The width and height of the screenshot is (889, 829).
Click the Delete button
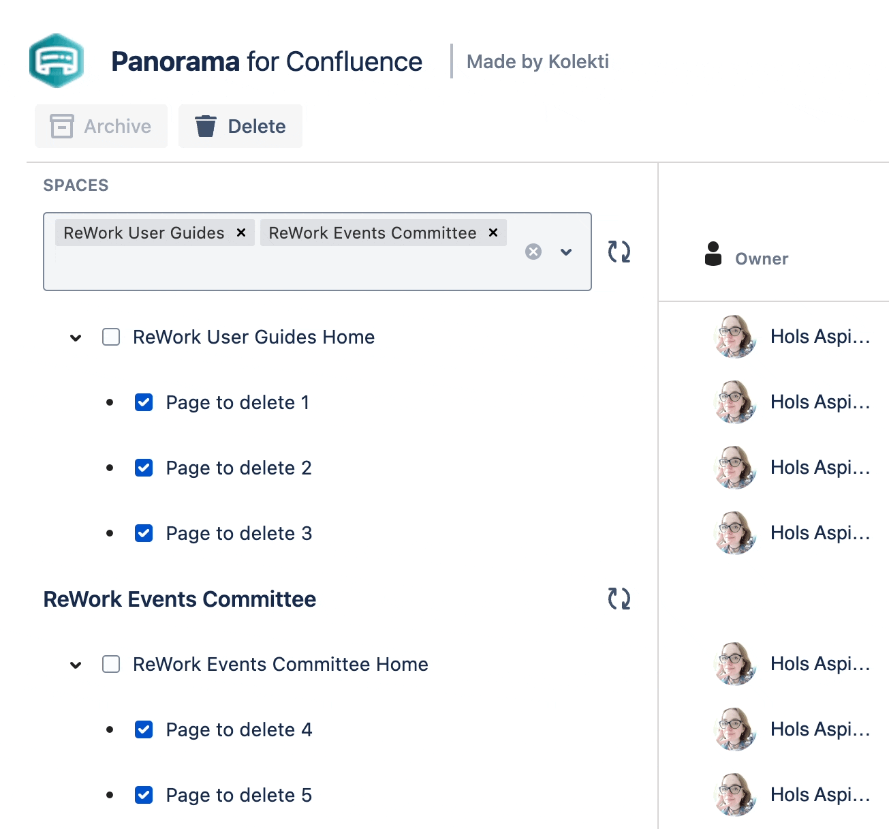pyautogui.click(x=240, y=126)
